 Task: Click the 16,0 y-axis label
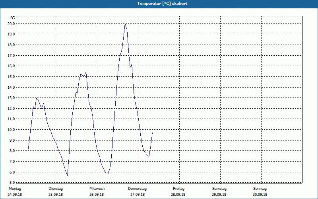[12, 66]
